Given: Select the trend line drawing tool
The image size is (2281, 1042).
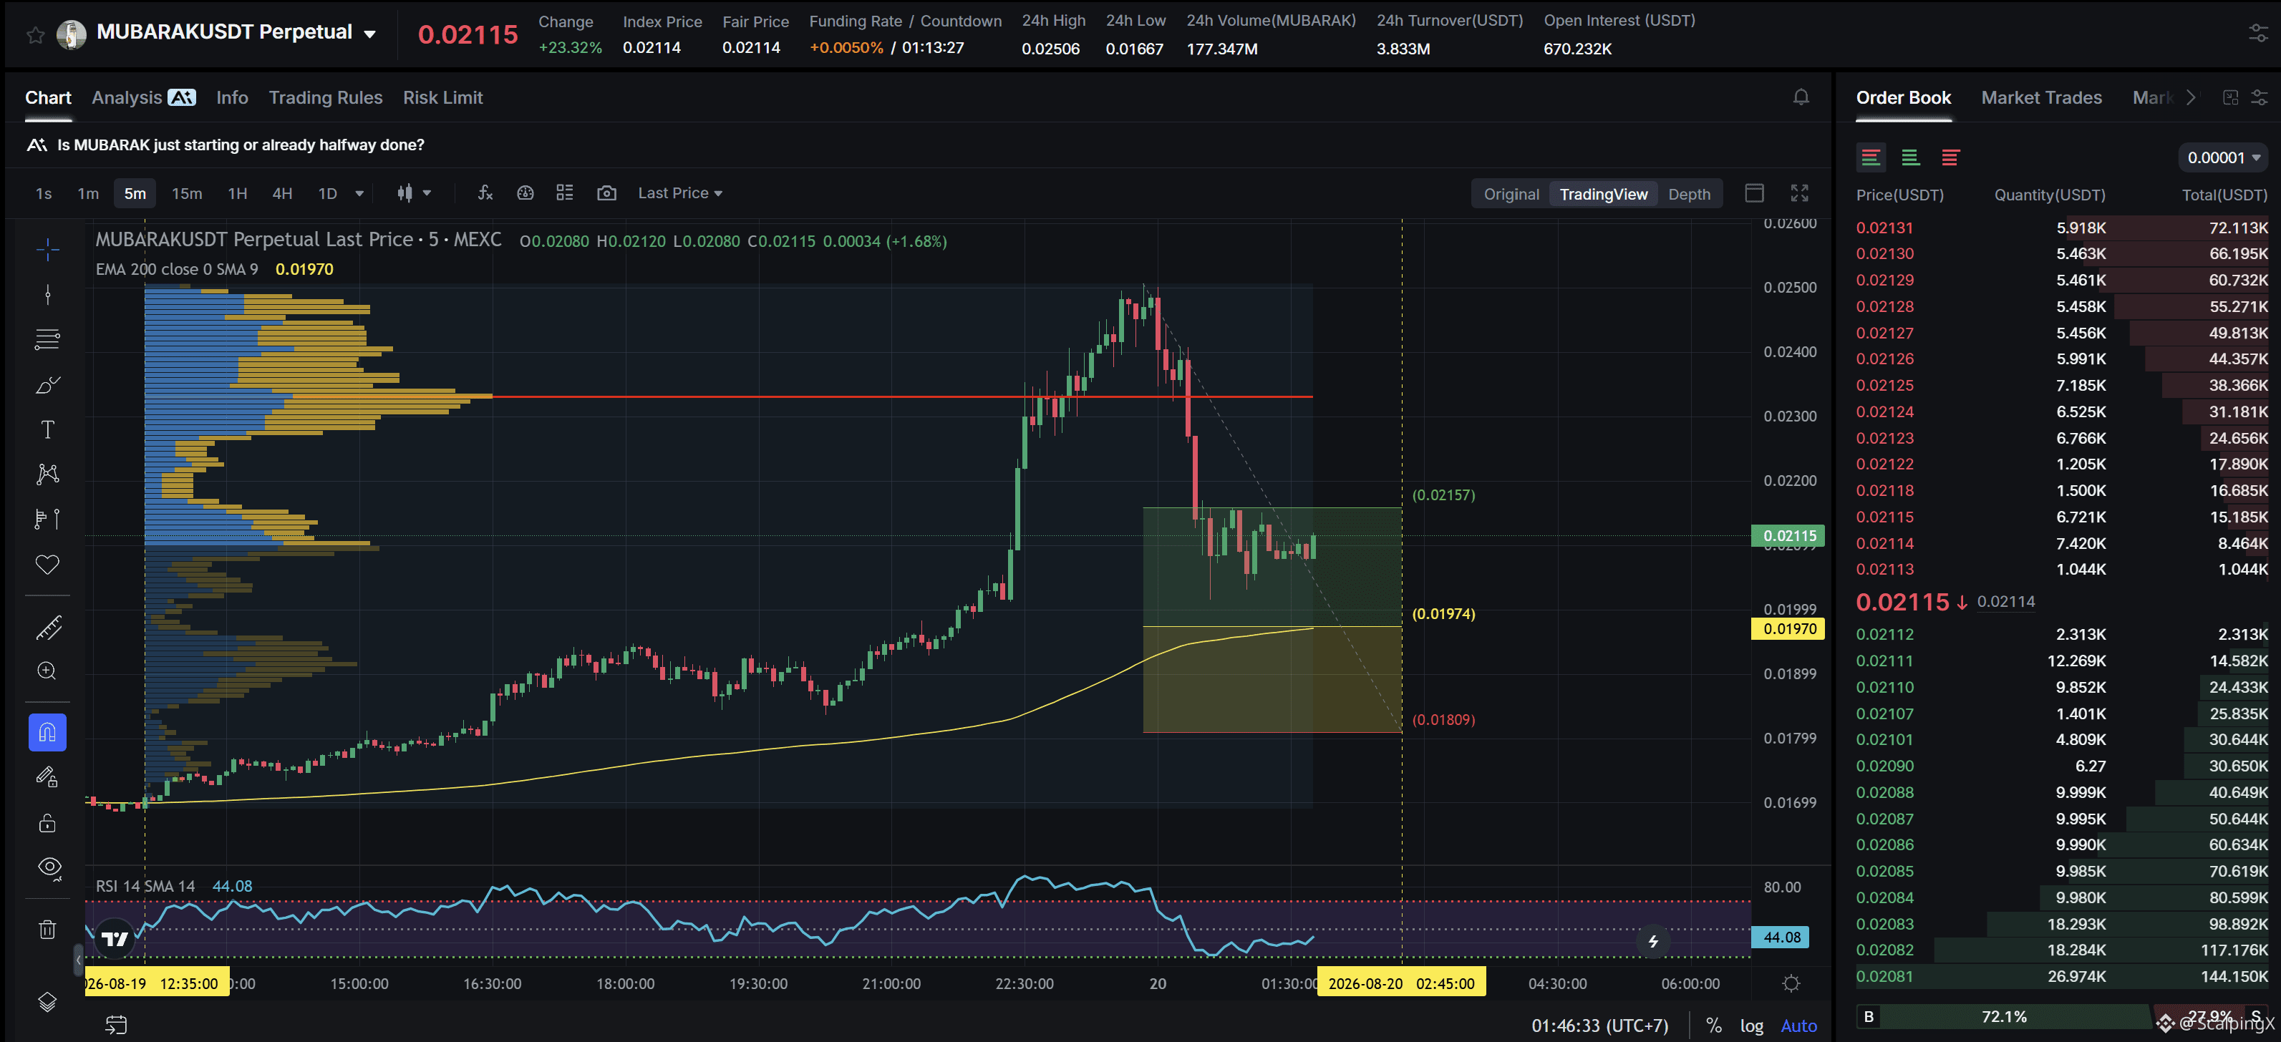Looking at the screenshot, I should point(48,295).
